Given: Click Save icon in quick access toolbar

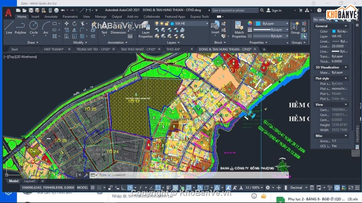Looking at the screenshot, I should pyautogui.click(x=31, y=10).
